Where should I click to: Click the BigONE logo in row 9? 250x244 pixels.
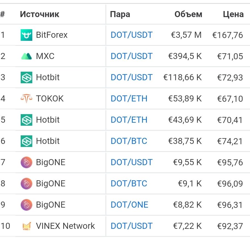(26, 205)
